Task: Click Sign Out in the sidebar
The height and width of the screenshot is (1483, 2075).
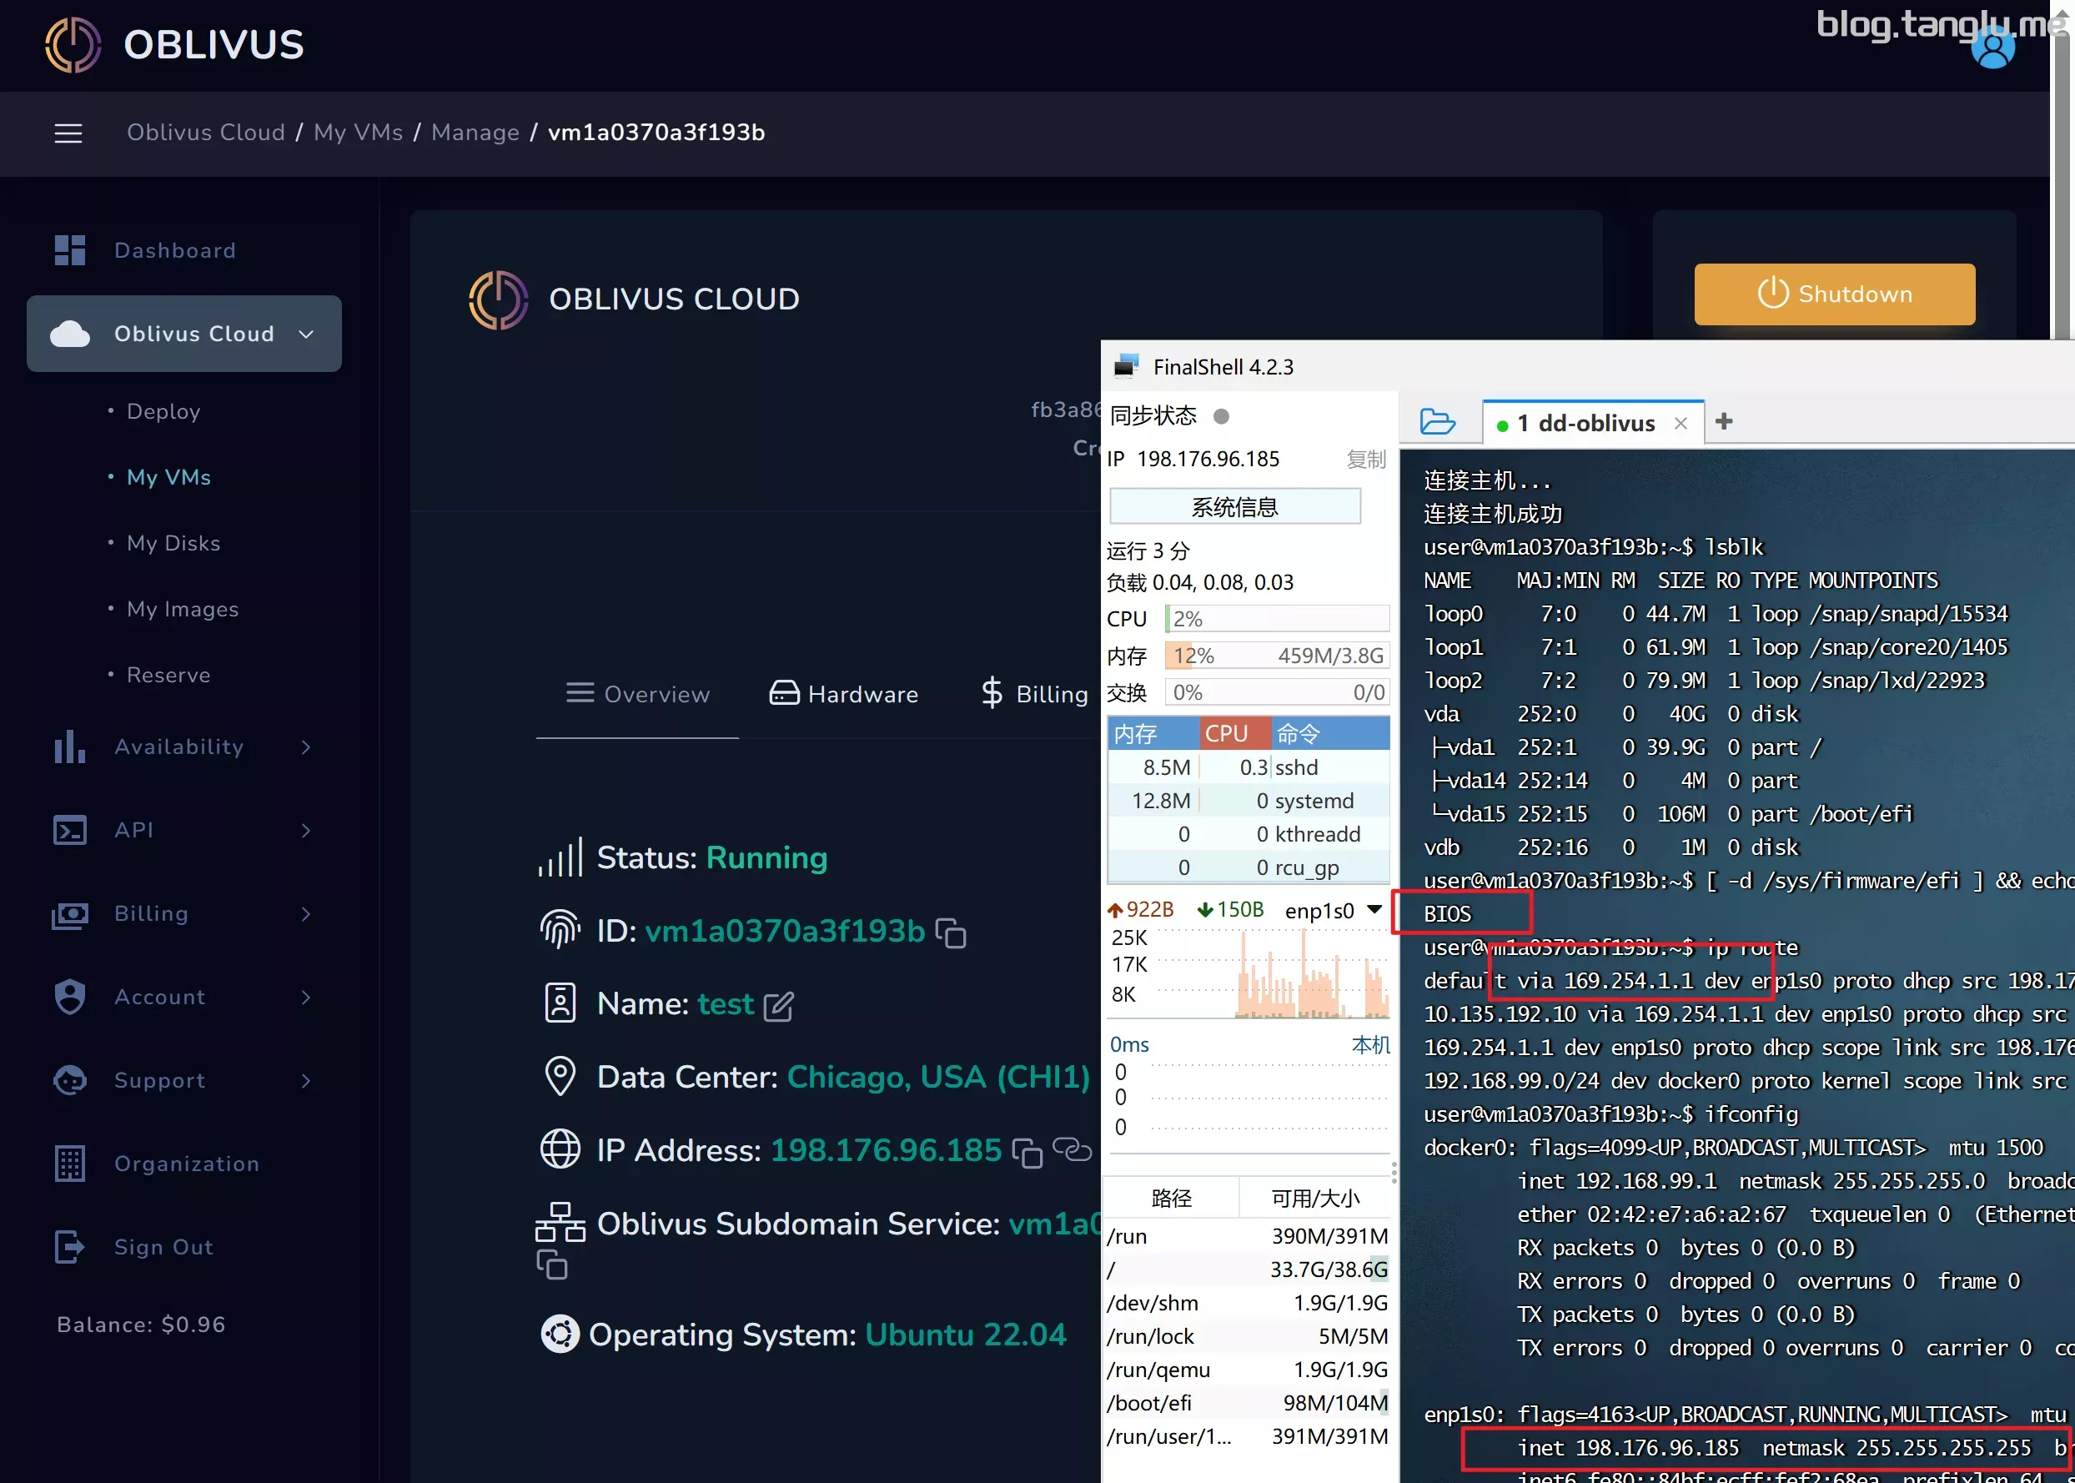Action: click(163, 1246)
